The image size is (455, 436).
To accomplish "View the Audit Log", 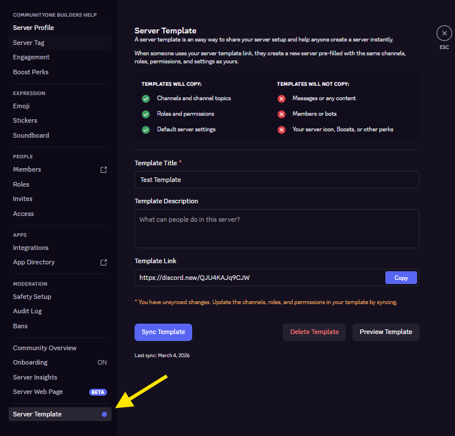I will 60,311.
